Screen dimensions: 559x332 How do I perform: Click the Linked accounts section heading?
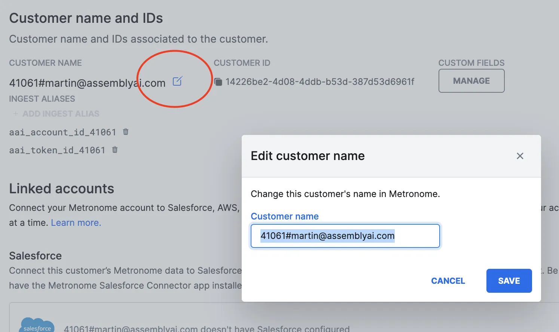(x=62, y=189)
